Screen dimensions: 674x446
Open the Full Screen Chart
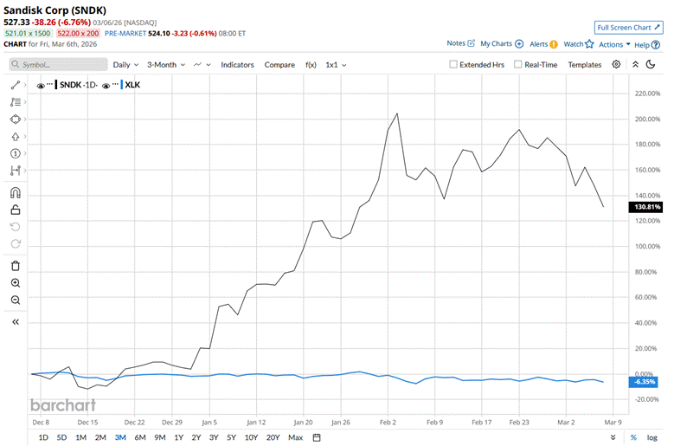click(628, 28)
